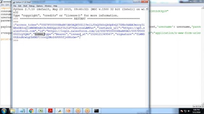Click the RESTART line text
Screen dimensions: 204x114
pos(80,19)
